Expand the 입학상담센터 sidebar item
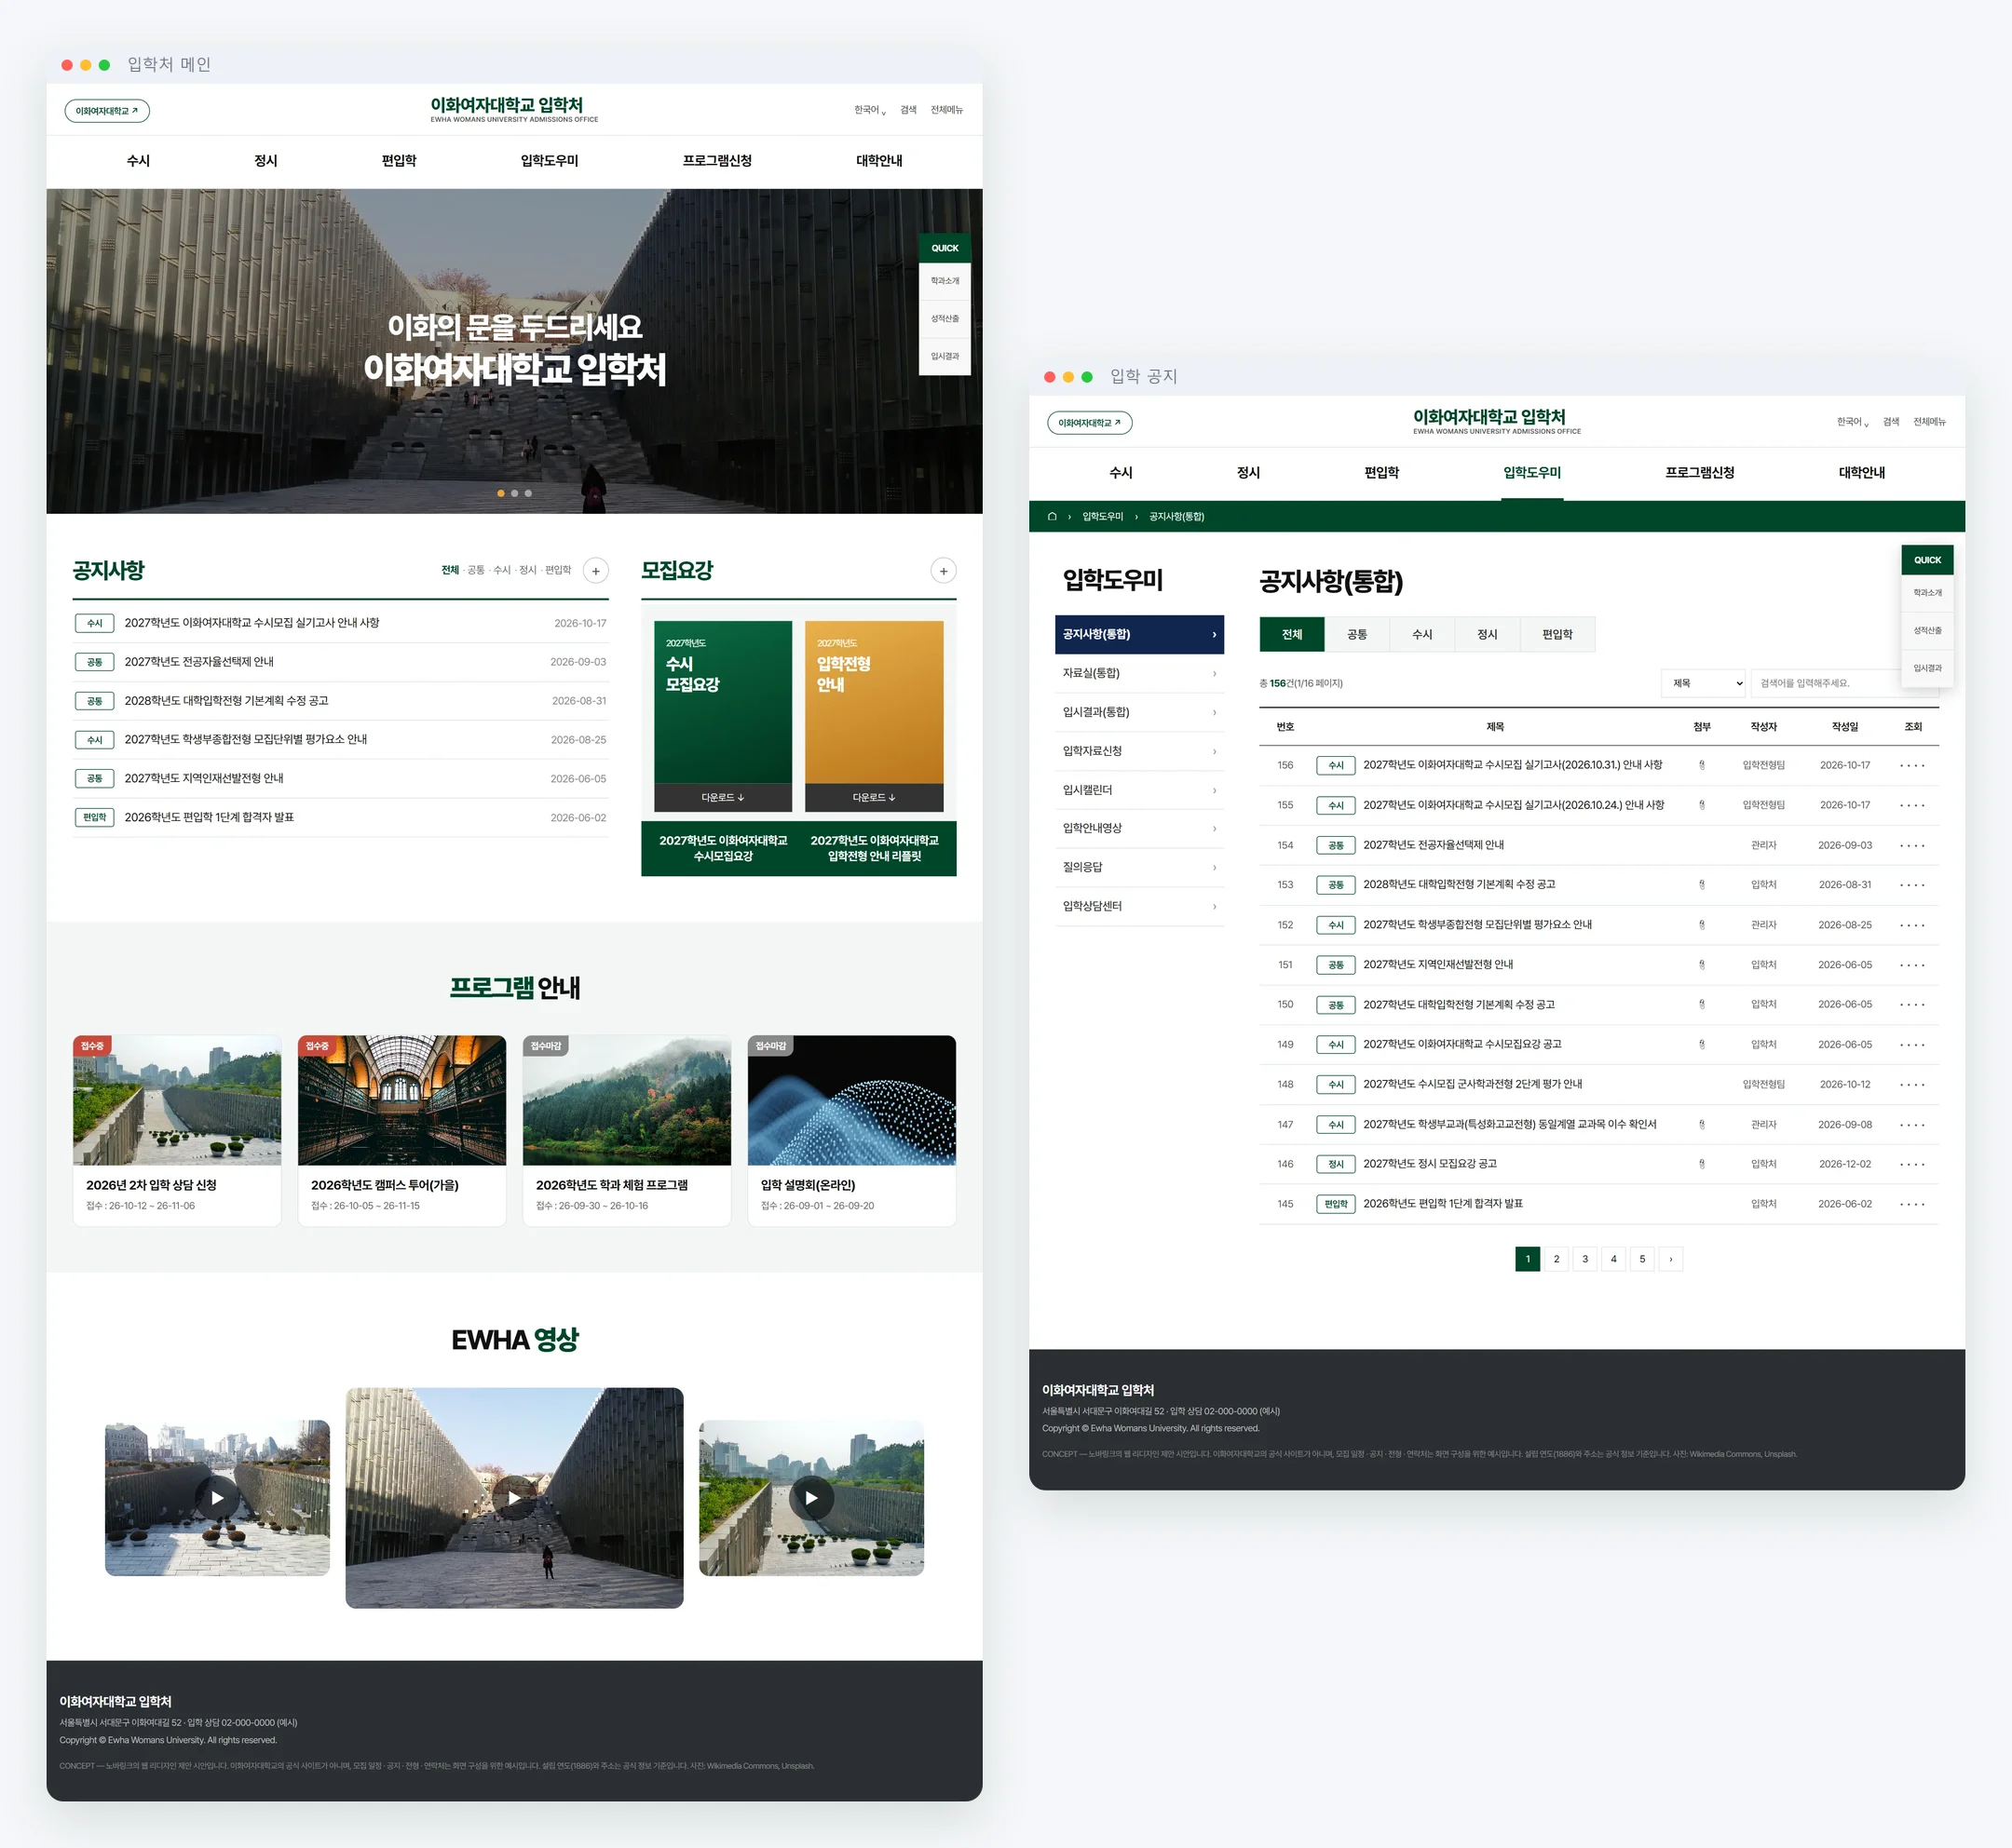The height and width of the screenshot is (1848, 2012). coord(1139,906)
